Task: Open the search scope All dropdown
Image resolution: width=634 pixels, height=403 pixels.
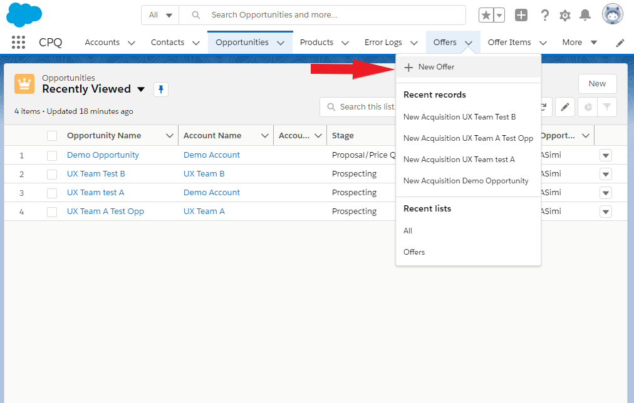Action: pyautogui.click(x=160, y=15)
